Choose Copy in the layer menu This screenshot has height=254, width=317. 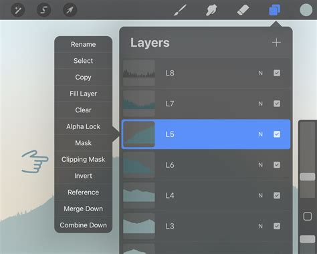83,78
